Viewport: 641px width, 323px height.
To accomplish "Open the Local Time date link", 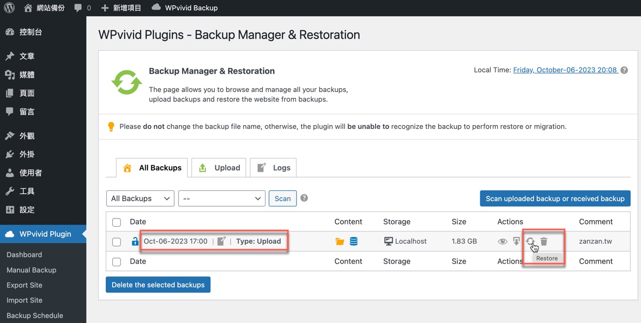I will pos(565,70).
